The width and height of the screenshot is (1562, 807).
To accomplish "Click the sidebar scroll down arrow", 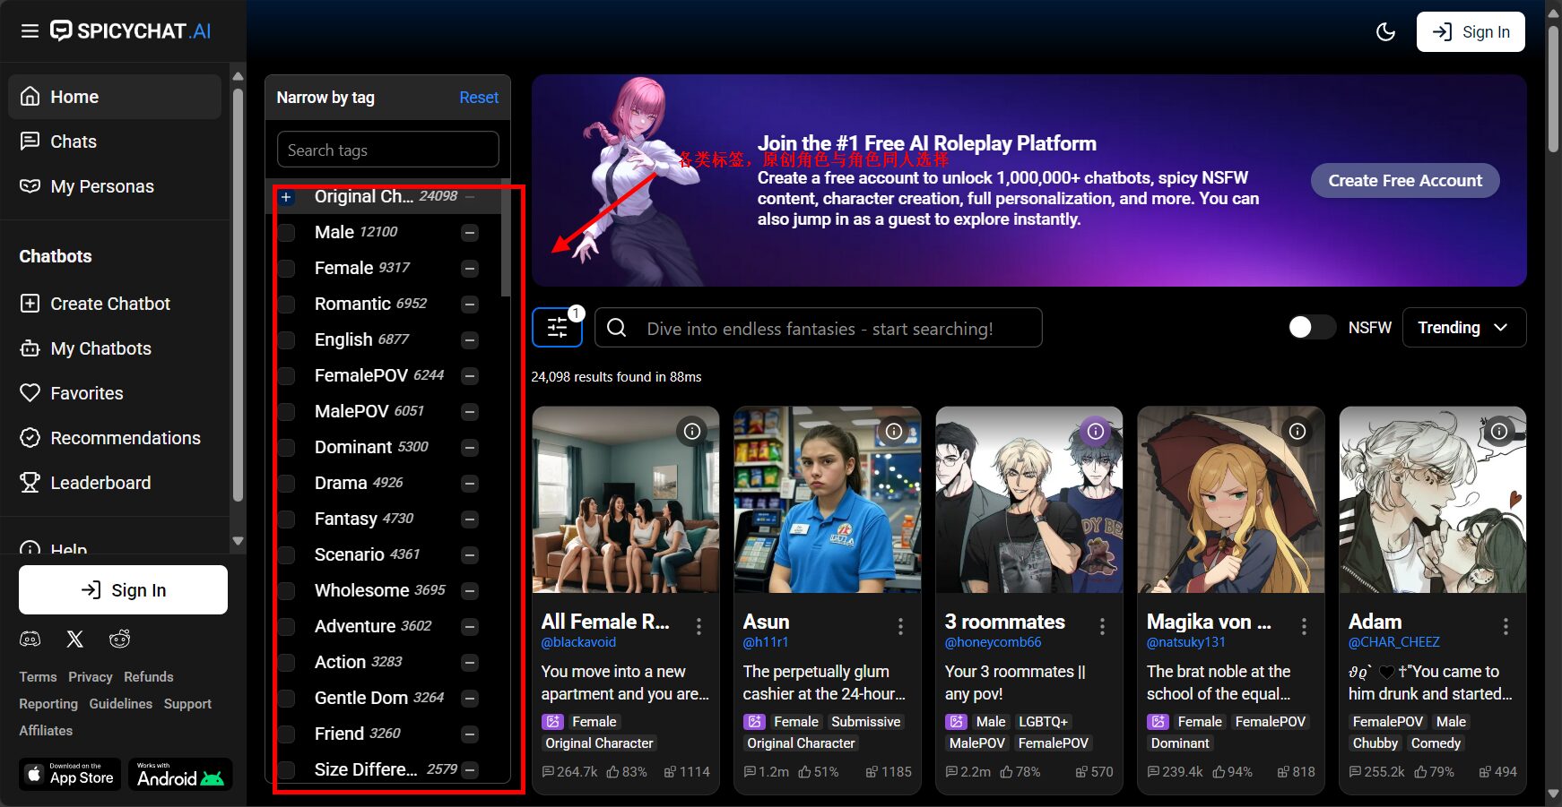I will tap(238, 541).
